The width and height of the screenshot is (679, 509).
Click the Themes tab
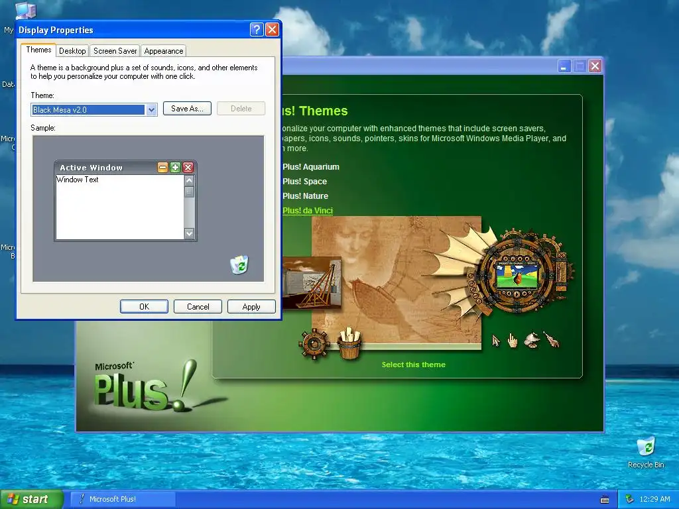click(38, 50)
